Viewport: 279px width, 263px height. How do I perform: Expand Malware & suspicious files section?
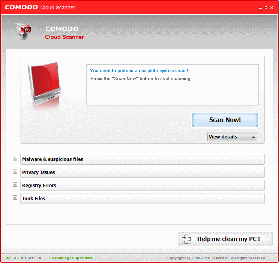(x=15, y=158)
